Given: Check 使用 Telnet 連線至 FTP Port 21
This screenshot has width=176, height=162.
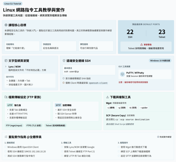Looking at the screenshot, I should [x=62, y=151].
